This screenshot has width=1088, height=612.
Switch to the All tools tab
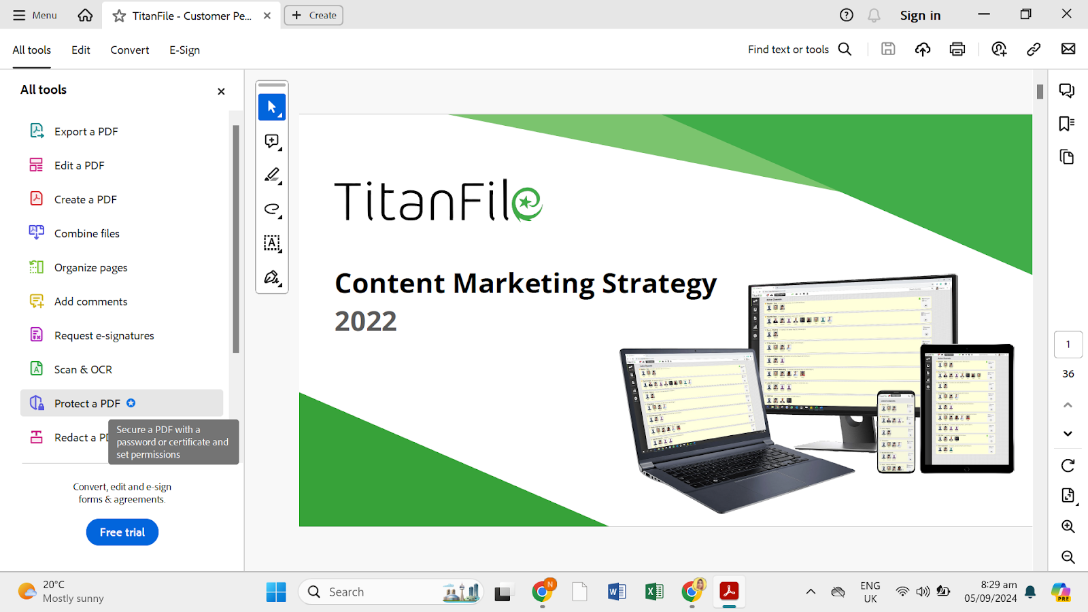(x=31, y=50)
